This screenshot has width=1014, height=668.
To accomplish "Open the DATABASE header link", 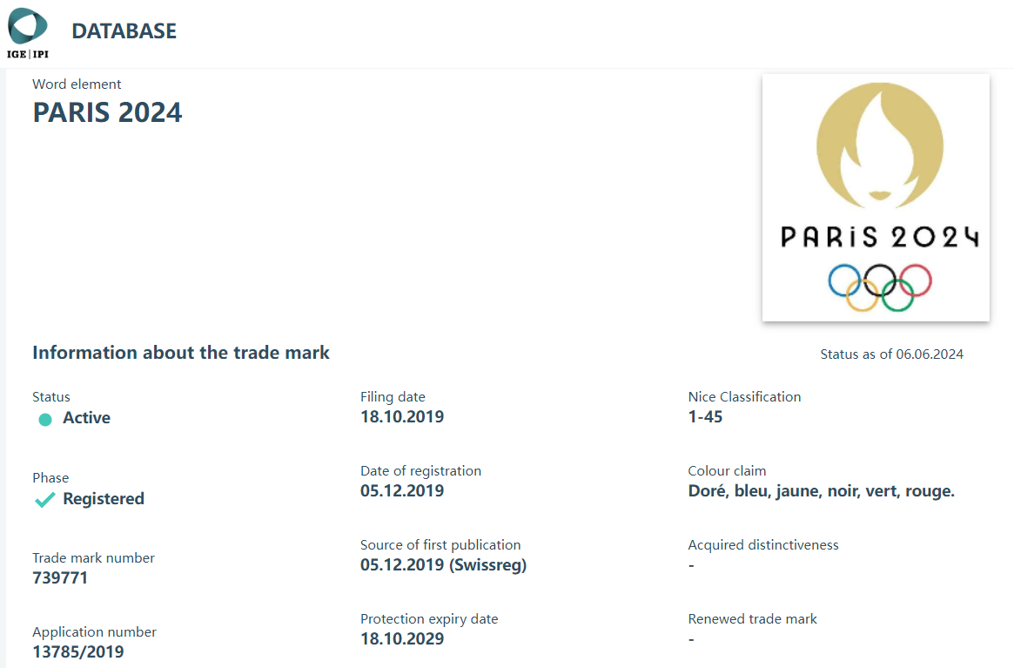I will [124, 31].
